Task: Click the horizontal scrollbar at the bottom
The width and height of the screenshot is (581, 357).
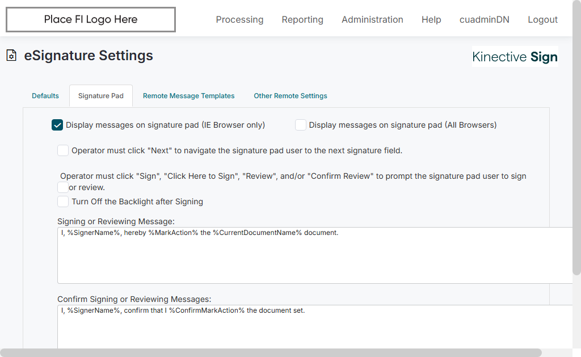Action: pyautogui.click(x=271, y=352)
